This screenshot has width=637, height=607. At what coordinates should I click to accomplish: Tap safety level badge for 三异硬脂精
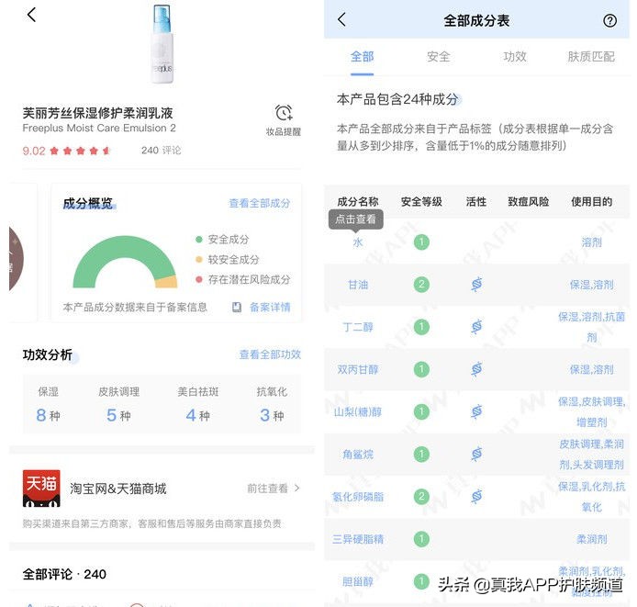[421, 539]
